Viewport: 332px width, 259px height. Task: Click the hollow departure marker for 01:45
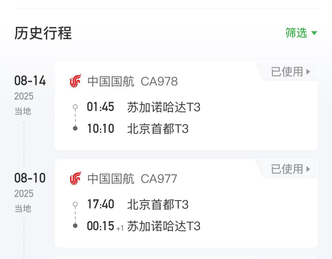[x=75, y=107]
